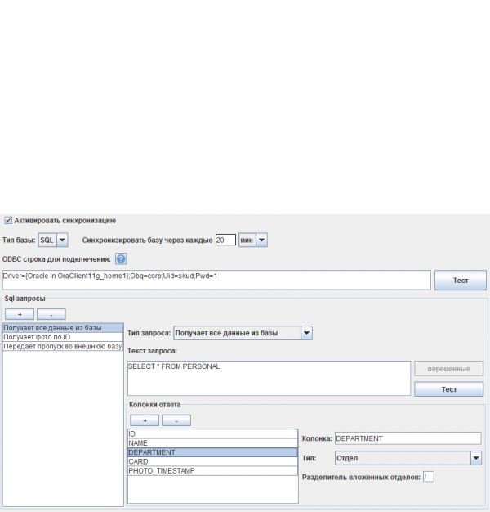Uncheck the Активировать синхронизацию checkbox
Image resolution: width=490 pixels, height=512 pixels.
point(8,221)
